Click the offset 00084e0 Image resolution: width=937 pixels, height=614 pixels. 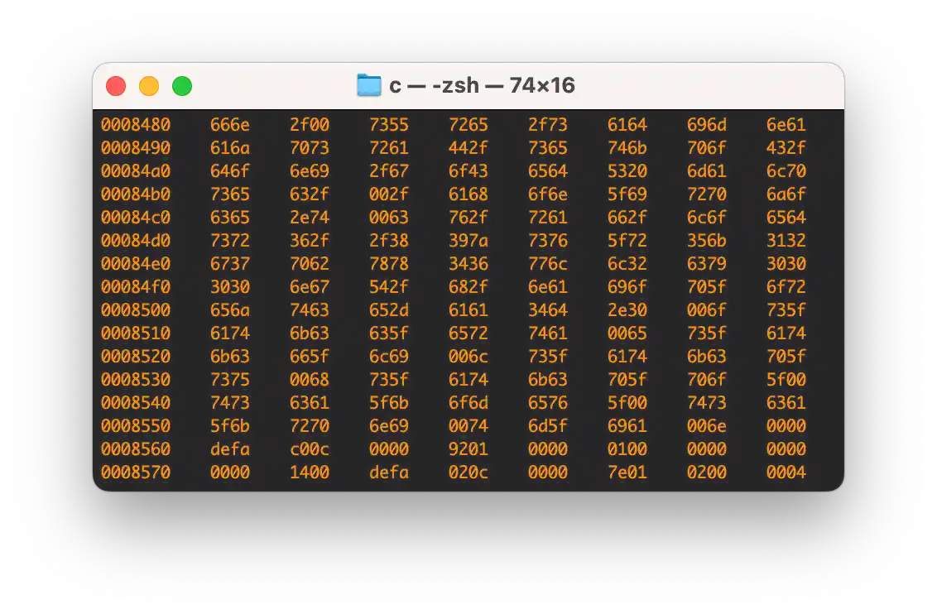point(136,264)
